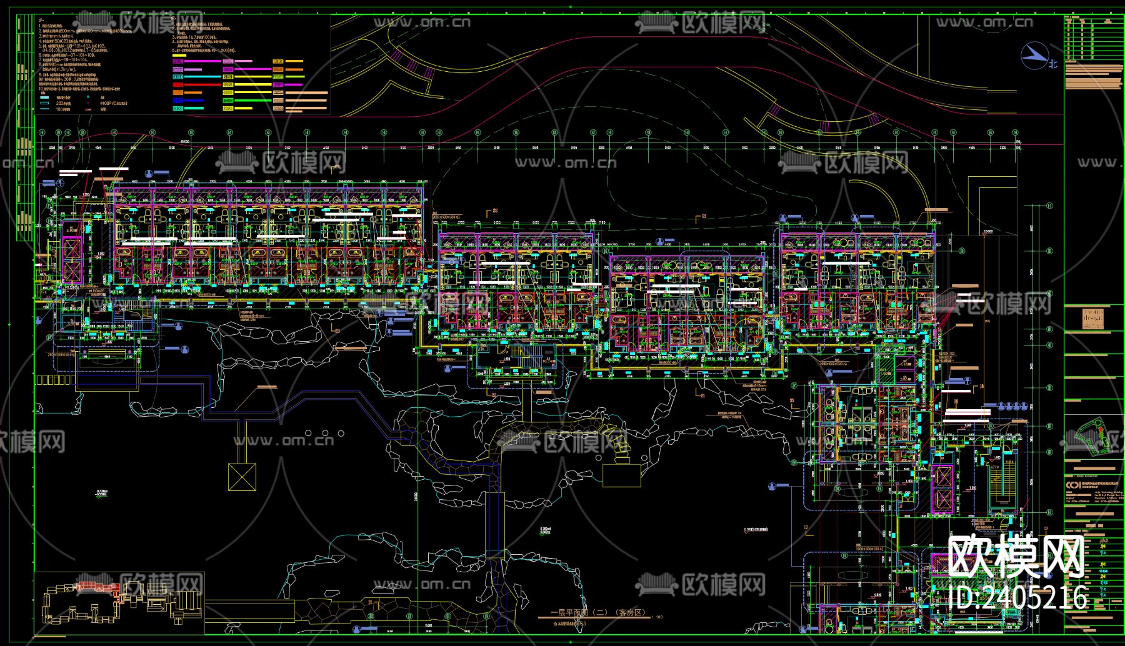The width and height of the screenshot is (1125, 646).
Task: Open the site location map in title block
Action: tap(1094, 437)
